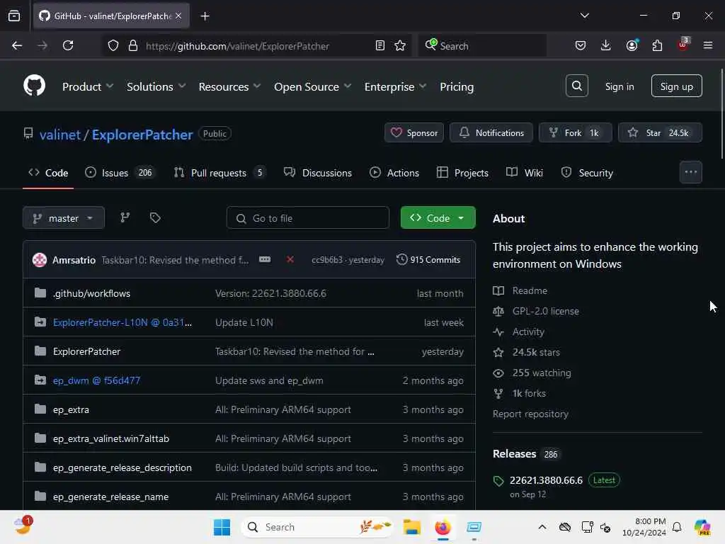Open the Discussions tab

317,173
